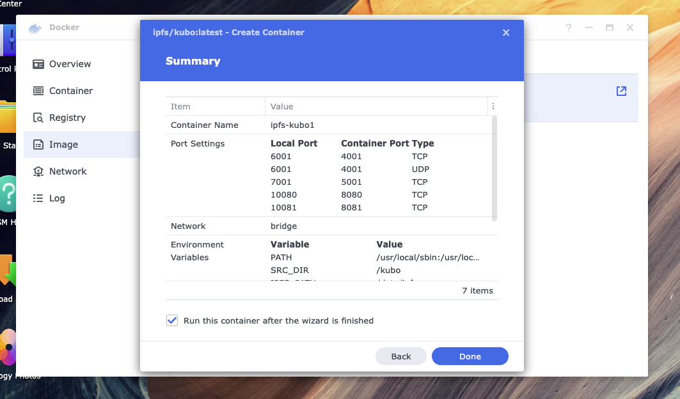680x399 pixels.
Task: Close the Create Container dialog
Action: pos(506,33)
